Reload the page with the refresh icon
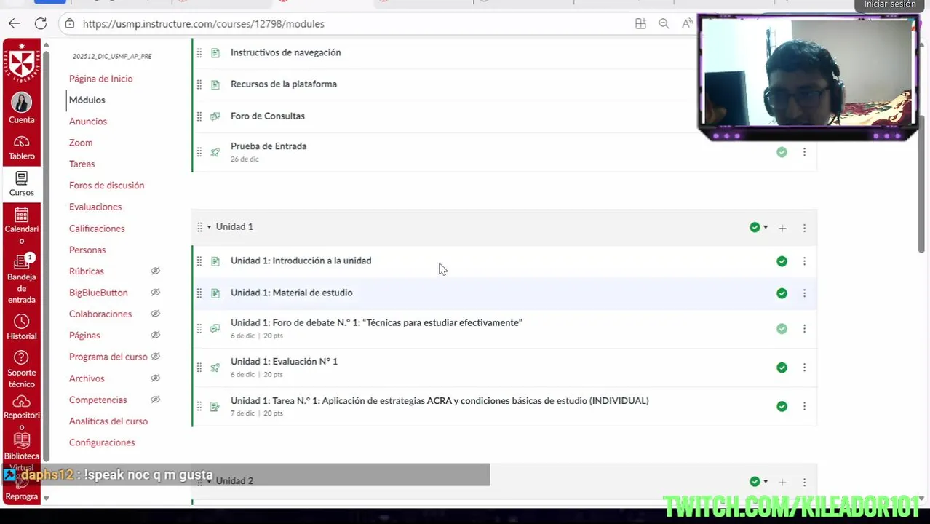 pos(41,24)
